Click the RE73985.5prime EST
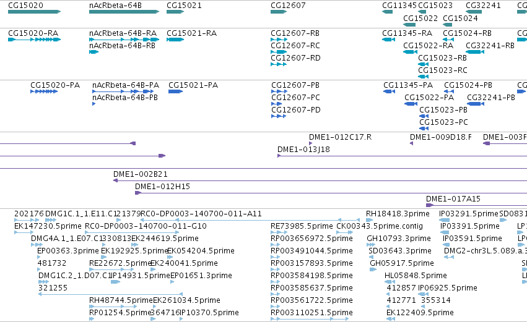 coord(279,232)
